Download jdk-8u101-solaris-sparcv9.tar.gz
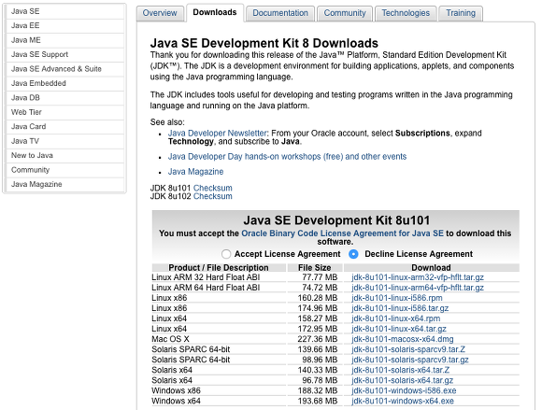Screen dimensions: 542x410 (x=410, y=360)
